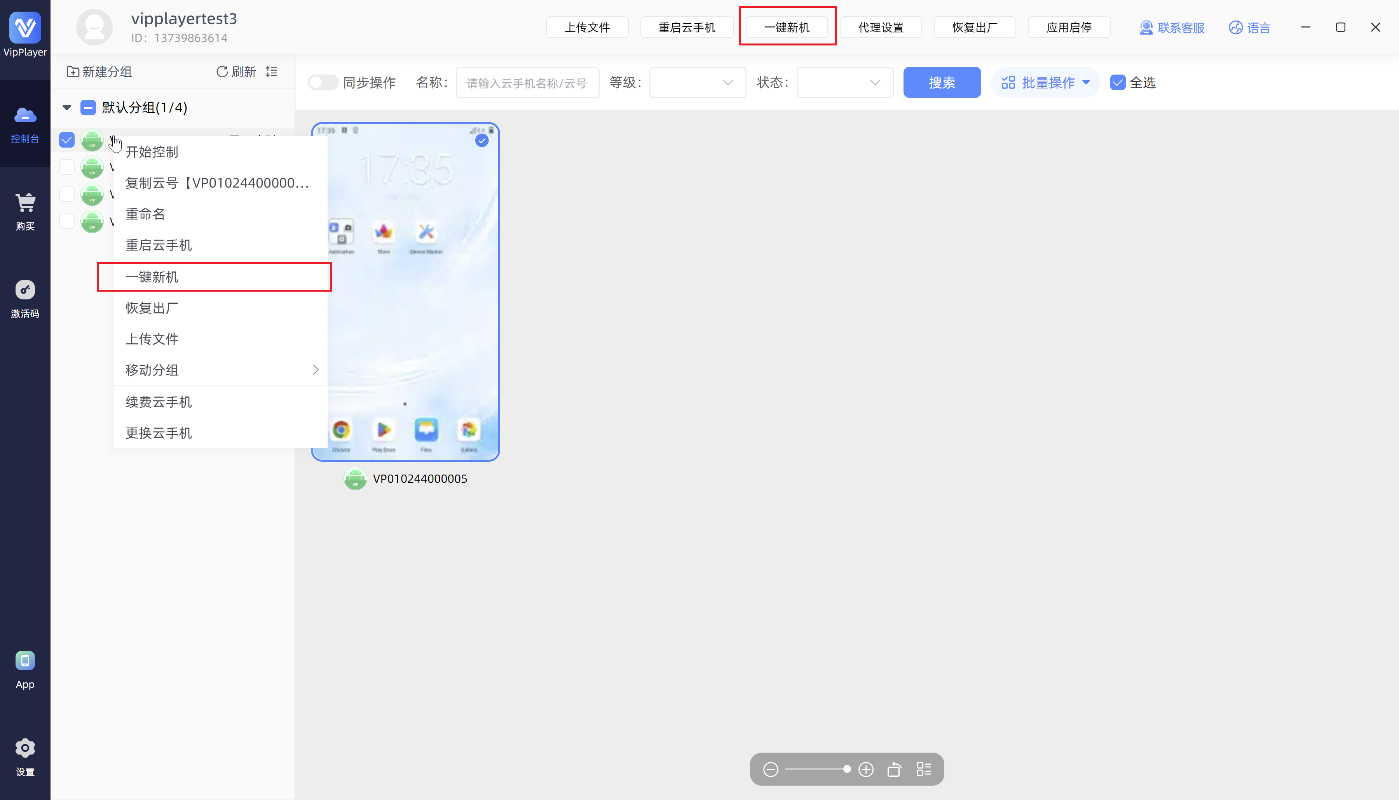Open the 等级 dropdown

[x=697, y=82]
